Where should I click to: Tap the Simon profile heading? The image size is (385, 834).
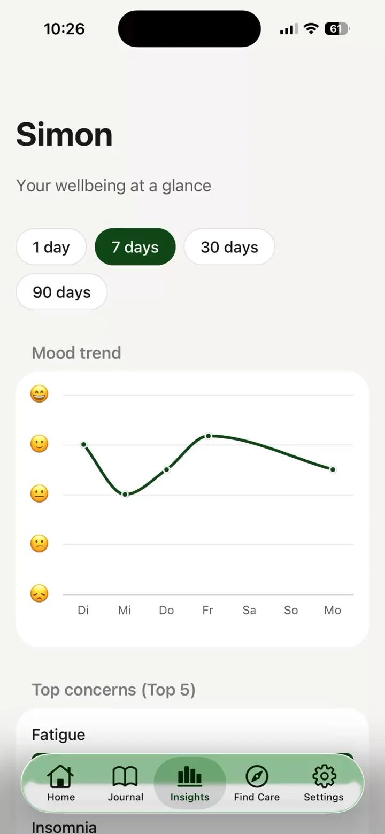coord(65,134)
